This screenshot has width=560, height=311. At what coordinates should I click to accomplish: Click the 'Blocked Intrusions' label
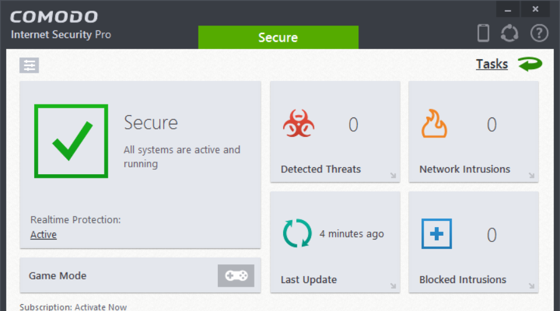click(462, 279)
